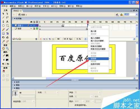Choose 转换为空白关键帧 in context menu
Viewport: 140px width, 109px height.
pyautogui.click(x=98, y=49)
